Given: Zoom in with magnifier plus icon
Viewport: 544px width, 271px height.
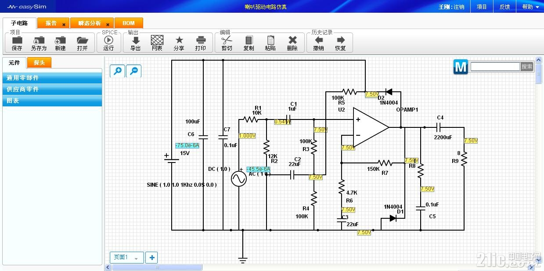Looking at the screenshot, I should [118, 71].
